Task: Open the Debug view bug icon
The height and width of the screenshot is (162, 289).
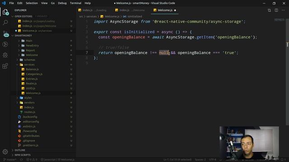Action: [x=5, y=55]
